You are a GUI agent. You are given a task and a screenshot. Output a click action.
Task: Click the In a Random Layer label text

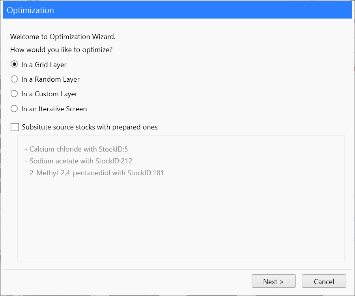click(x=50, y=79)
